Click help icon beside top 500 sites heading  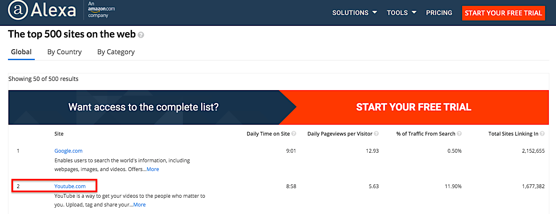(141, 35)
